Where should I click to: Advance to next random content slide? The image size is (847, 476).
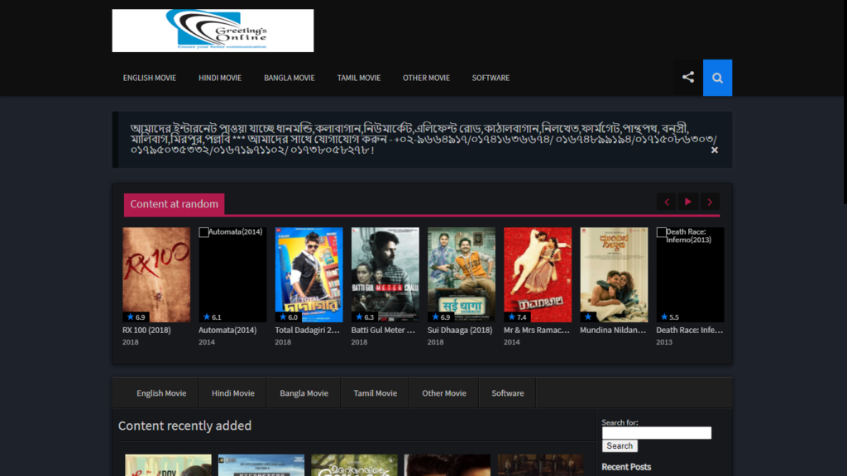pyautogui.click(x=710, y=202)
